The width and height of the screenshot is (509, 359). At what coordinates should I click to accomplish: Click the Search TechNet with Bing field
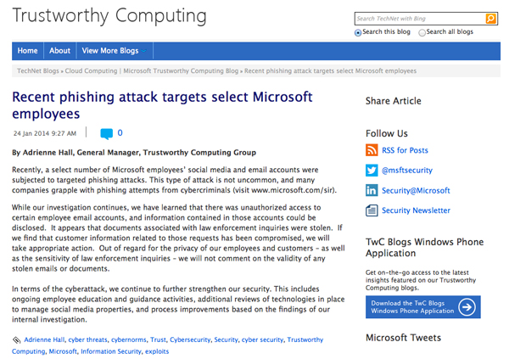click(x=419, y=18)
